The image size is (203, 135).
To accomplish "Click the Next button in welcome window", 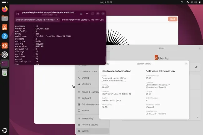I will tap(173, 19).
